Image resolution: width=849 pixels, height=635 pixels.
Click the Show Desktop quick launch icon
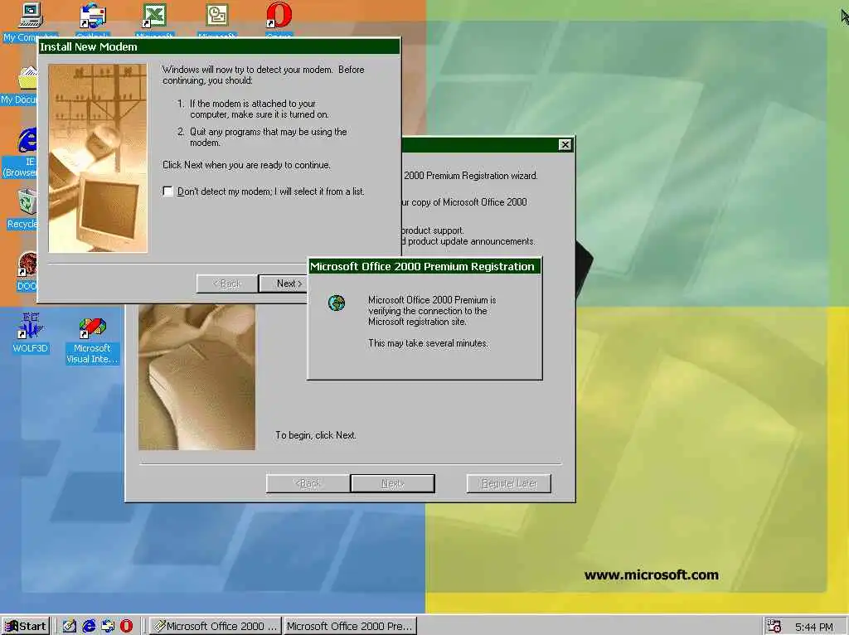(70, 626)
